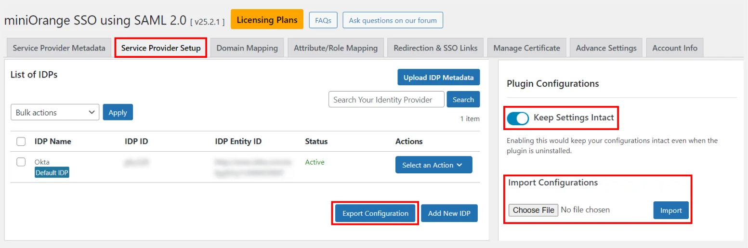Click the IDP Name column header

point(53,141)
